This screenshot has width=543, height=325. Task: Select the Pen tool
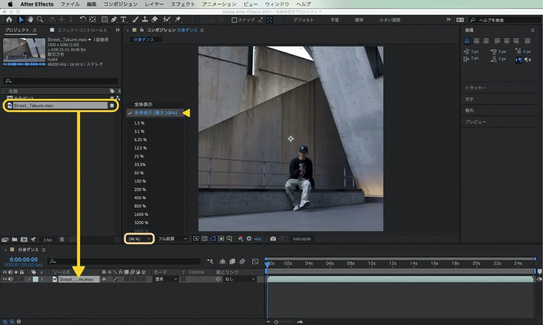click(x=114, y=19)
